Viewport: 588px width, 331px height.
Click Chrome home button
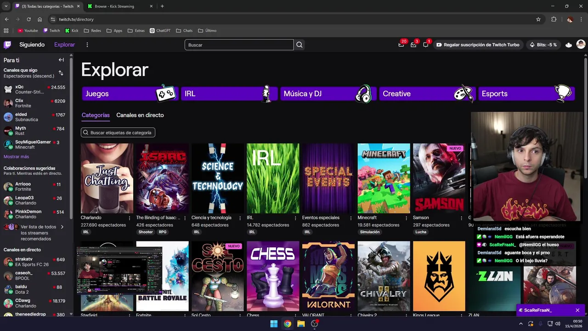pos(40,19)
